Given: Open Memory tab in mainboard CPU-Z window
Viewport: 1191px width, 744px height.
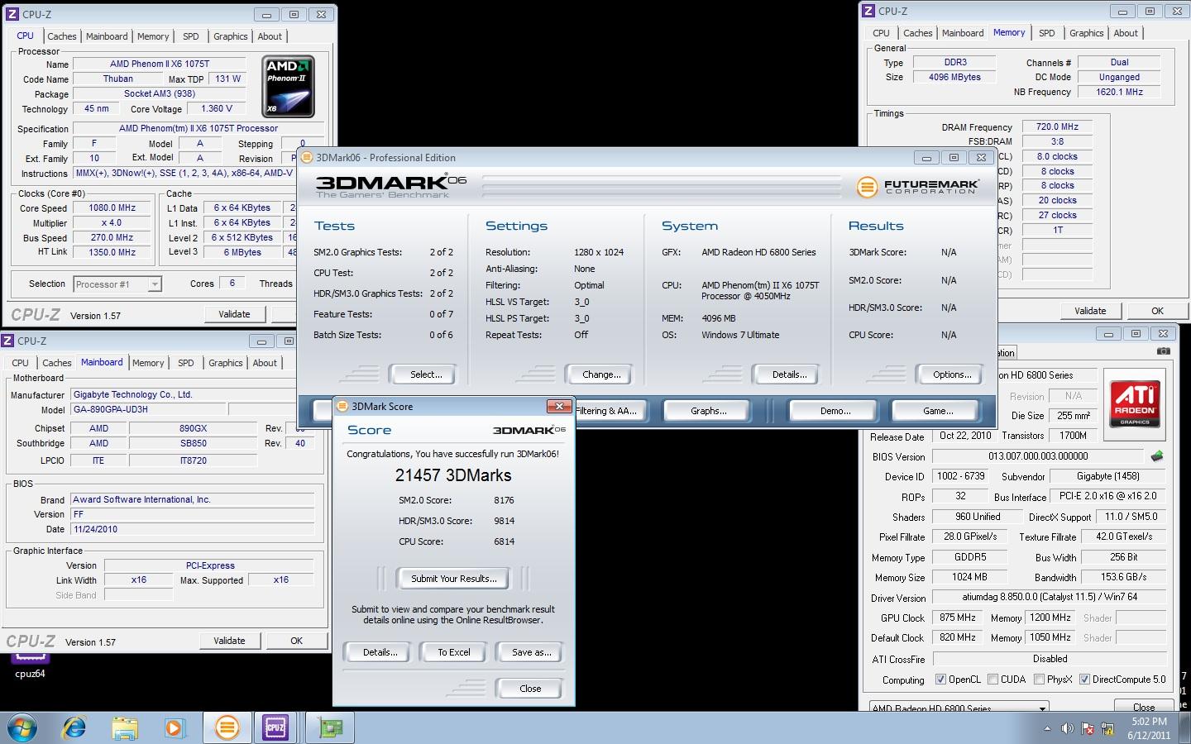Looking at the screenshot, I should coord(148,363).
